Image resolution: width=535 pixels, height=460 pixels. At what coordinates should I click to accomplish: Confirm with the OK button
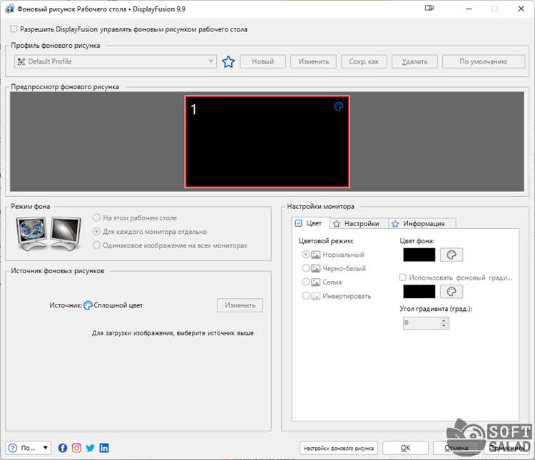tap(405, 448)
